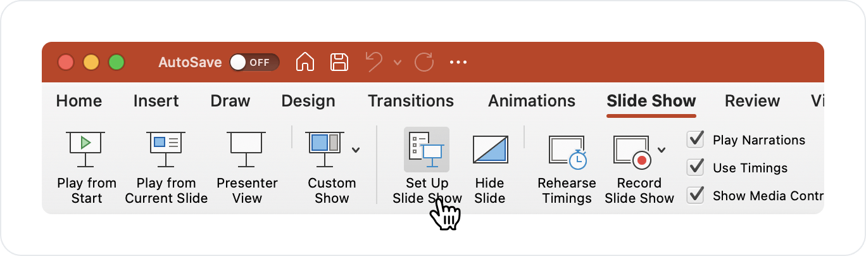
Task: Uncheck Play Narrations checkbox
Action: click(x=696, y=139)
